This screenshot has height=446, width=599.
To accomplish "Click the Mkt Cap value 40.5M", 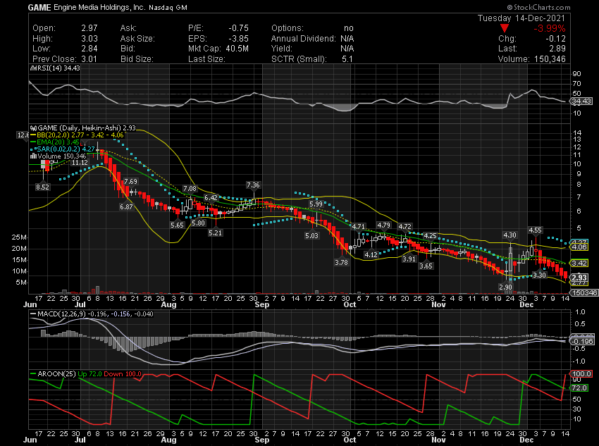I will (x=236, y=49).
